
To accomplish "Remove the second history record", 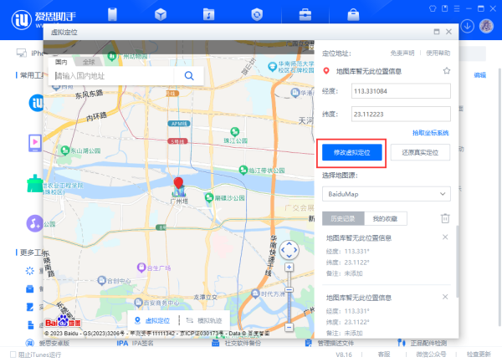I will pos(445,297).
